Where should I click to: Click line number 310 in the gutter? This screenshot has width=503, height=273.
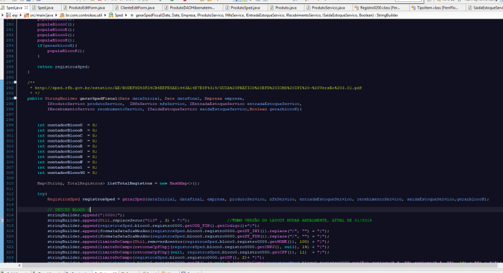pos(9,183)
